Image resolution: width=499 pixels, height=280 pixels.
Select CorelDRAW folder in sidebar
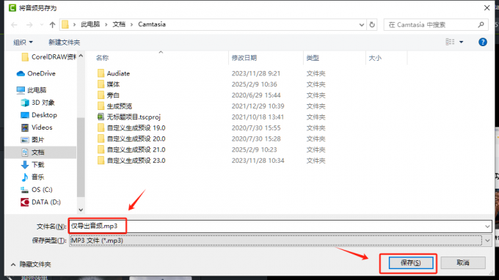coord(49,57)
